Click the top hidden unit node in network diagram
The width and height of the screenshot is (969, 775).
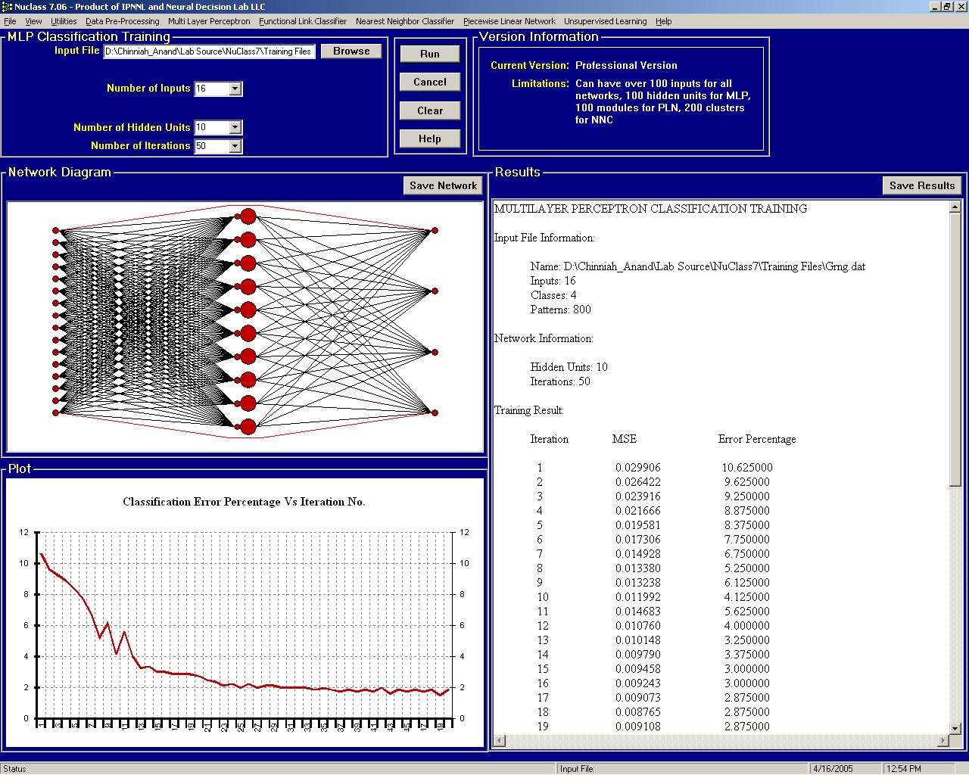tap(248, 216)
